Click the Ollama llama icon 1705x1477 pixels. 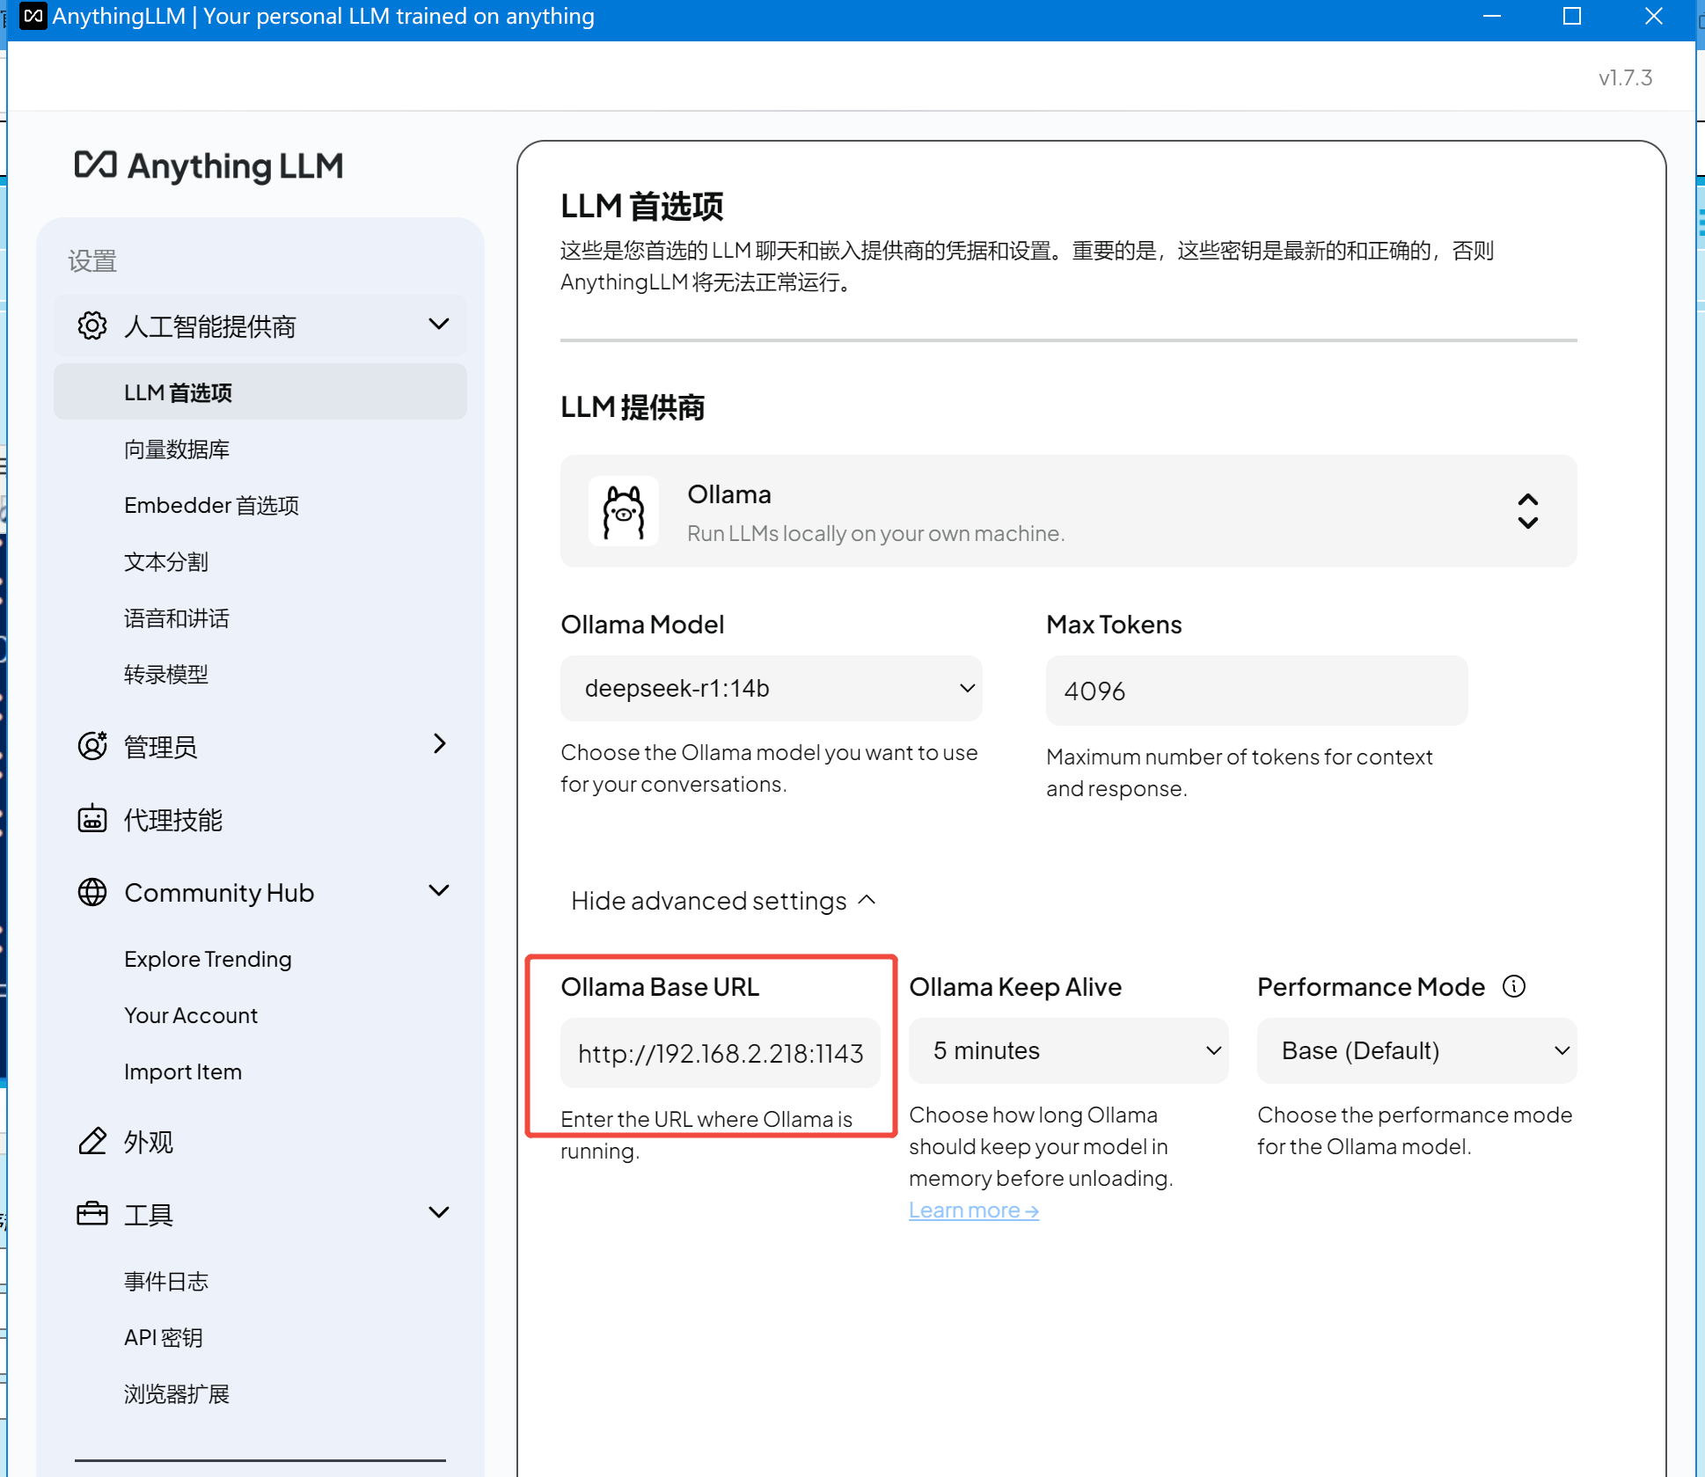(x=624, y=511)
